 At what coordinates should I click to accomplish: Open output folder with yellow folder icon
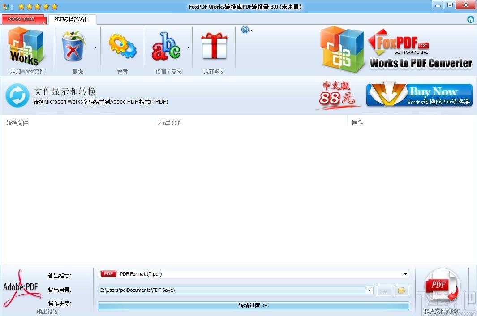[x=401, y=290]
